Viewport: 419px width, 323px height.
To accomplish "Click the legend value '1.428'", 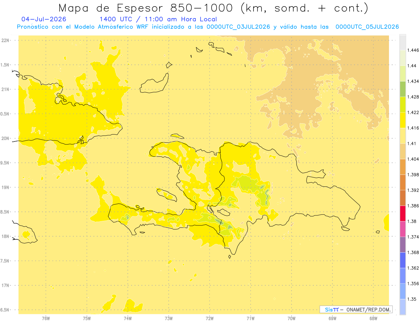I will point(413,97).
